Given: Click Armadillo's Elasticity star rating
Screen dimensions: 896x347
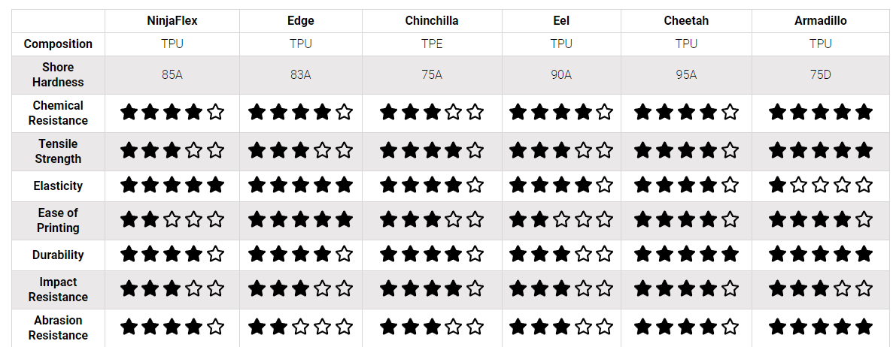Looking at the screenshot, I should (820, 185).
